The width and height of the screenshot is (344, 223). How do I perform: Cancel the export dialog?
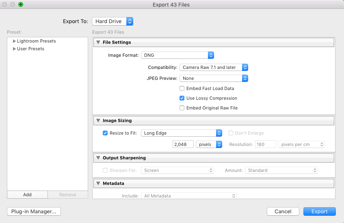(x=283, y=211)
